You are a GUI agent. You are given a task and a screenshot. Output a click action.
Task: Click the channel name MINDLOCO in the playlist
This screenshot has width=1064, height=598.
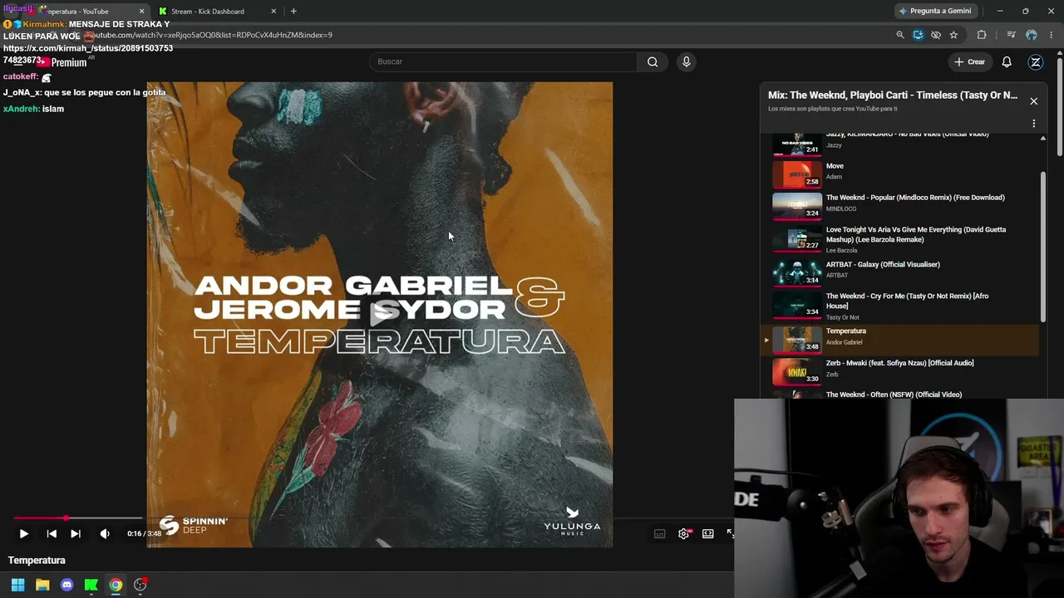coord(841,209)
